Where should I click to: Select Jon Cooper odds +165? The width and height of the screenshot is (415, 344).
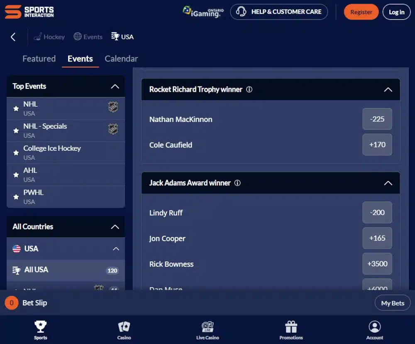pyautogui.click(x=377, y=238)
